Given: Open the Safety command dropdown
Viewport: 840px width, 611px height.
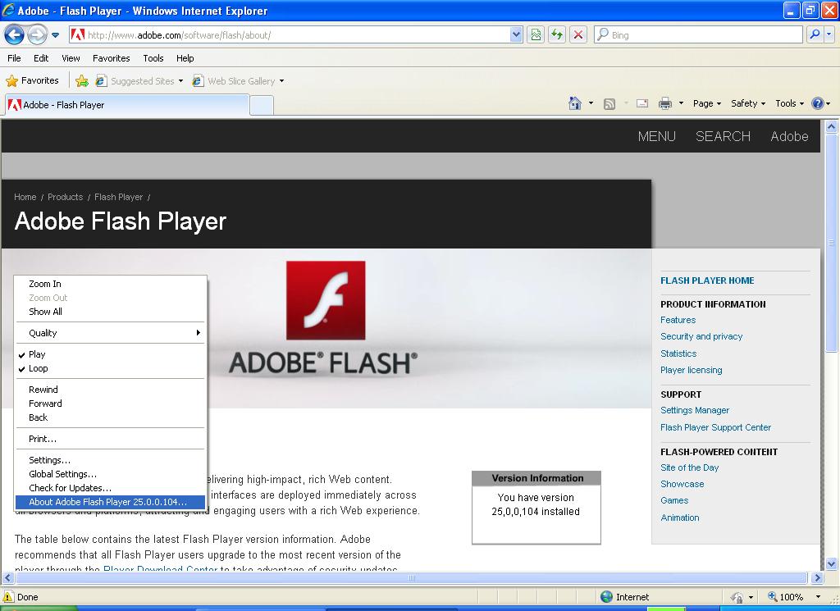Looking at the screenshot, I should [x=748, y=103].
